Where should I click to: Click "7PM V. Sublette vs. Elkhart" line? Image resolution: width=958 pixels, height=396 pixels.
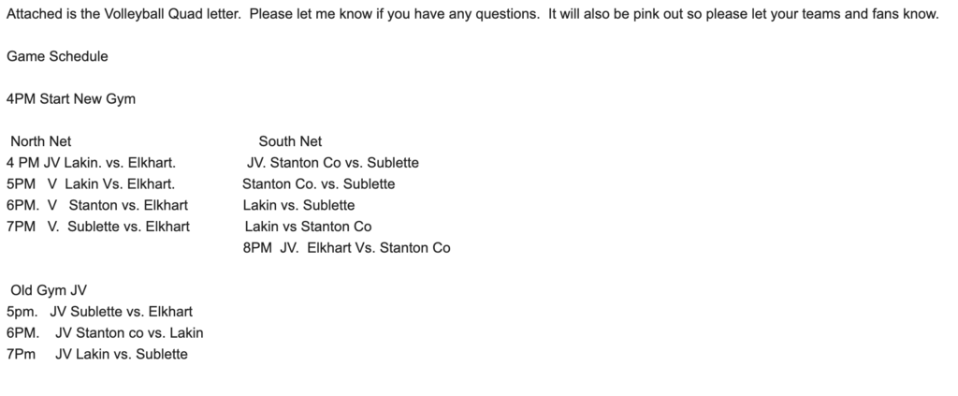click(98, 227)
